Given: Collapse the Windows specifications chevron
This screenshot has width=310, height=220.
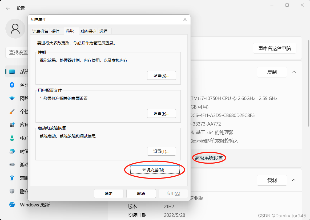Looking at the screenshot, I should click(x=294, y=180).
